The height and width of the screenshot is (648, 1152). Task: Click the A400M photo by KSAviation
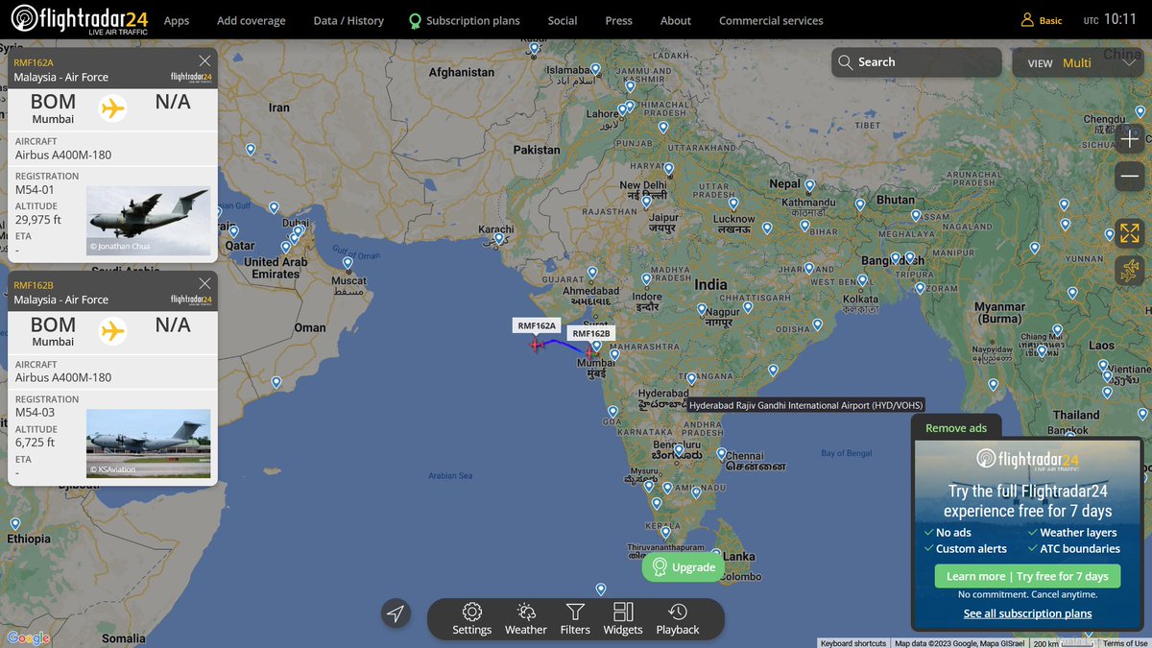[149, 443]
